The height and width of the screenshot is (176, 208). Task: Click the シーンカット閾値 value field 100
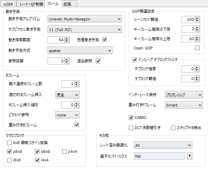pyautogui.click(x=188, y=19)
